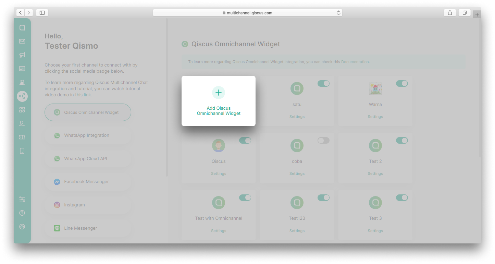The width and height of the screenshot is (495, 264).
Task: Open the broadcast megaphone sidebar icon
Action: tap(22, 55)
